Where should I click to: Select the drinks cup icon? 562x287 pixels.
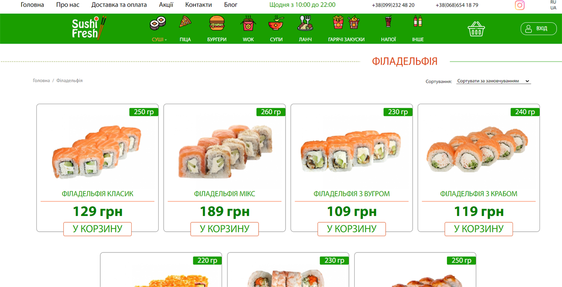point(388,22)
